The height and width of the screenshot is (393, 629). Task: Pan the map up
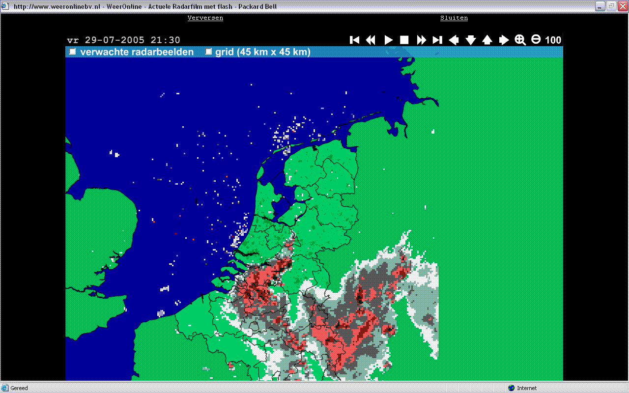pos(487,40)
